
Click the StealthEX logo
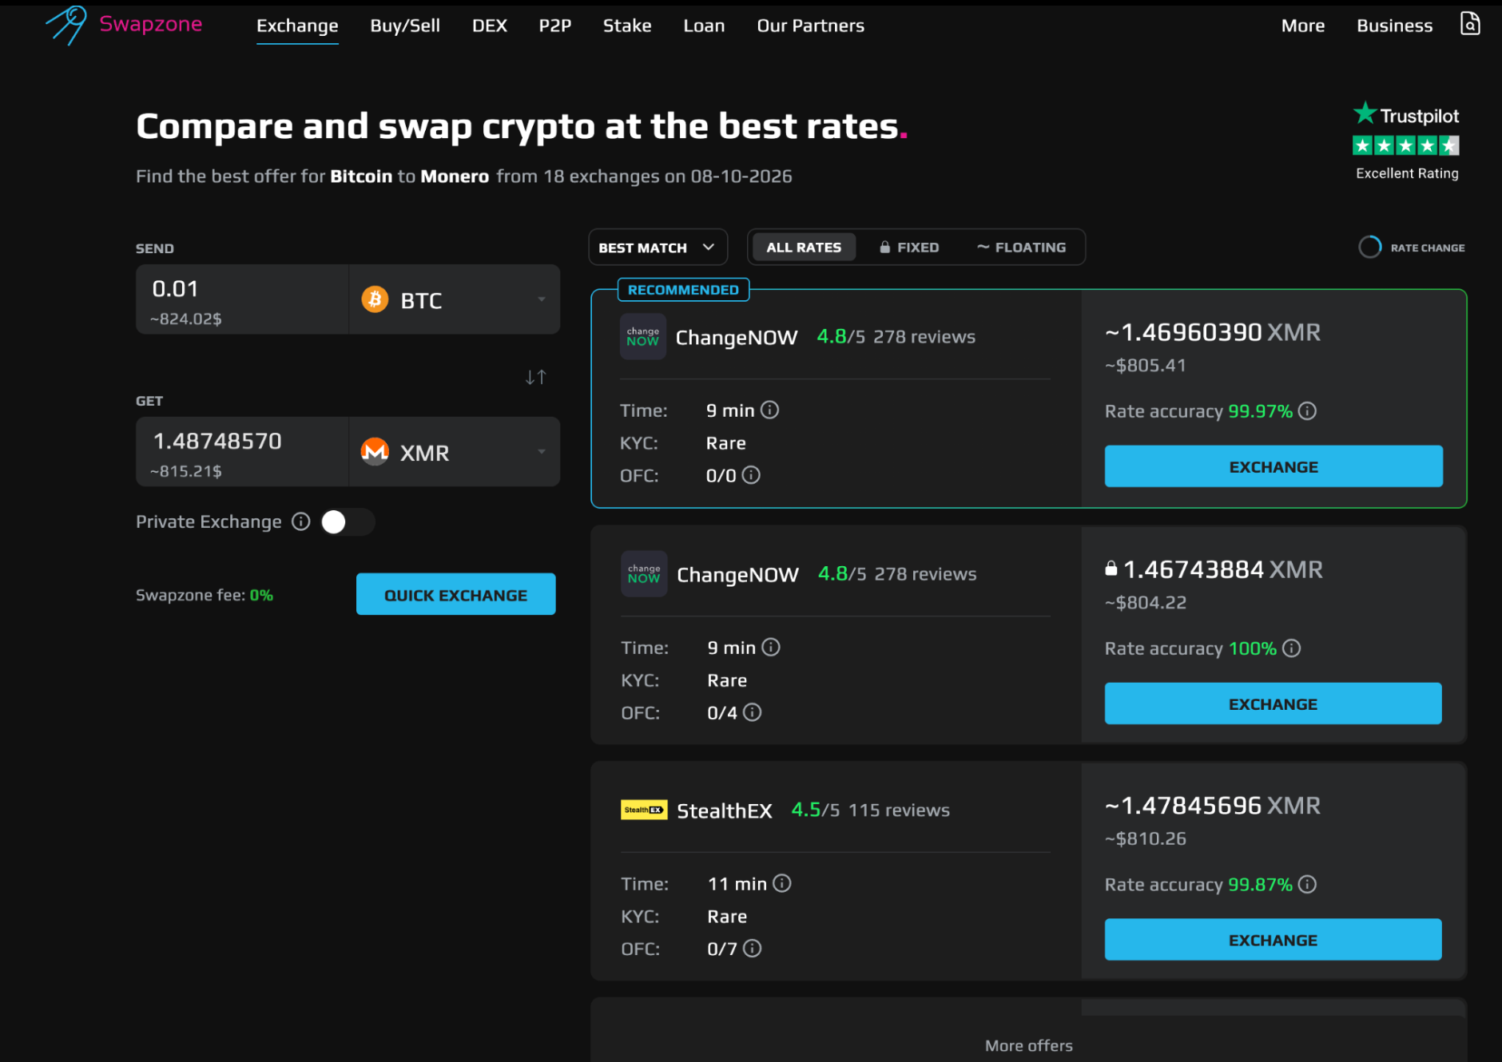click(644, 810)
